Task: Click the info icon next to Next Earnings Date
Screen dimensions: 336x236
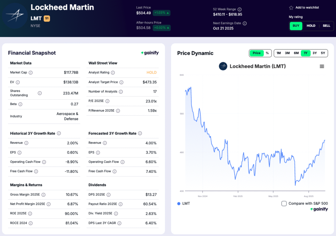Action: point(245,23)
